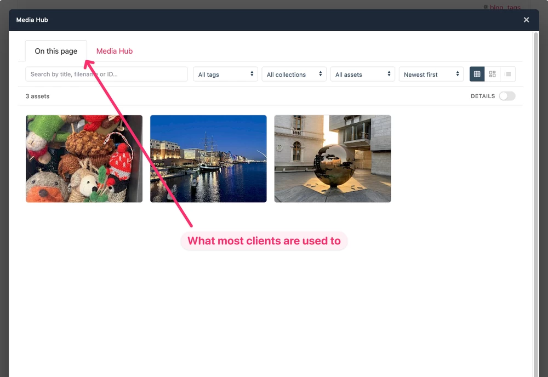
Task: Select the night harbor ship photo
Action: click(x=208, y=158)
